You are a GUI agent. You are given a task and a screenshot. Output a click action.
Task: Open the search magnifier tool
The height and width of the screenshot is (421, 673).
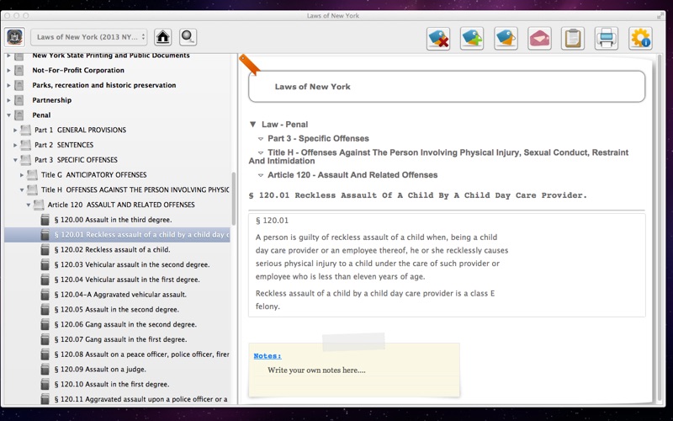click(188, 37)
